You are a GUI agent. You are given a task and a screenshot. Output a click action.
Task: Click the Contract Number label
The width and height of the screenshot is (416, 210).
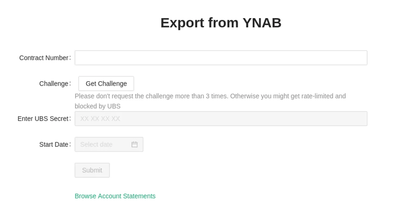click(x=44, y=58)
